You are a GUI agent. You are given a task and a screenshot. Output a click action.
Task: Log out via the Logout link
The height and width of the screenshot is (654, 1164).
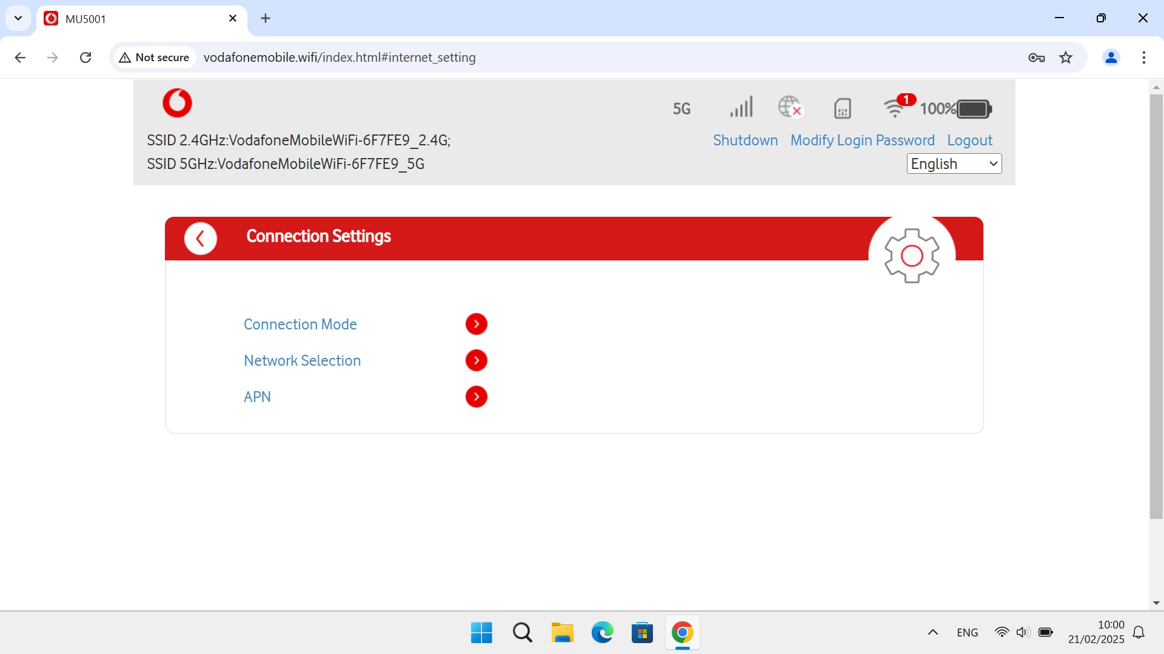(969, 140)
